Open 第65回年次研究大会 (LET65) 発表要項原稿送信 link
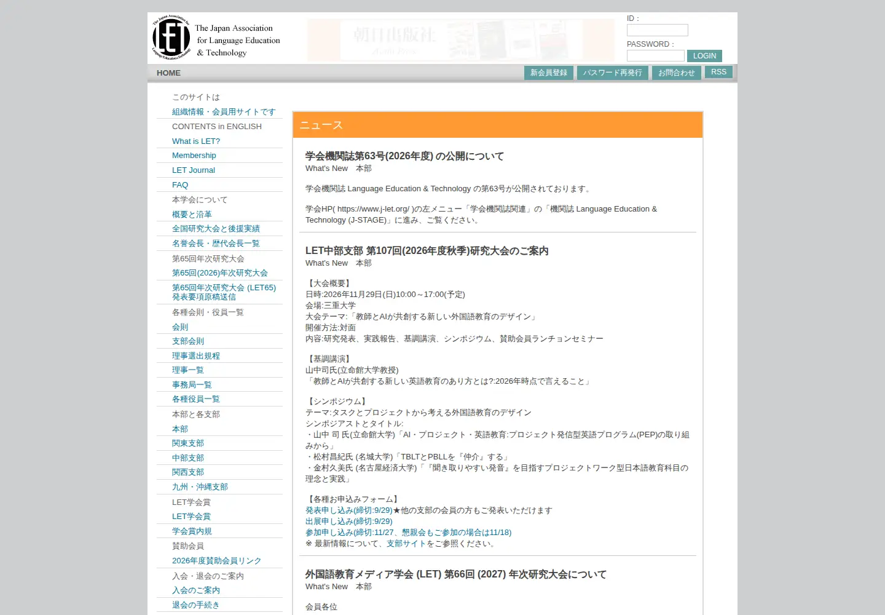 click(x=224, y=292)
